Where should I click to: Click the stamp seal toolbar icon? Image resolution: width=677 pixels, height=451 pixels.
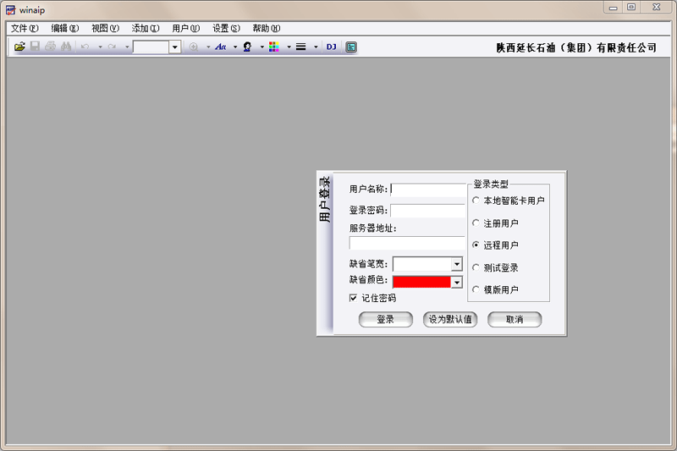click(x=247, y=47)
